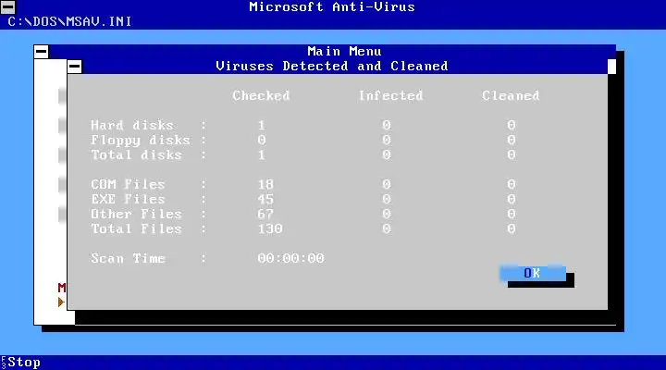This screenshot has height=370, width=666.
Task: Click the Total disks row label
Action: 136,154
